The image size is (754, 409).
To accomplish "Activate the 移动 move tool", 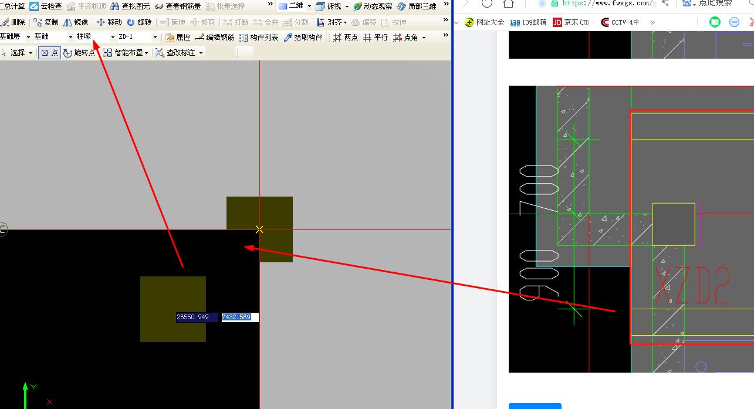I will pos(109,22).
